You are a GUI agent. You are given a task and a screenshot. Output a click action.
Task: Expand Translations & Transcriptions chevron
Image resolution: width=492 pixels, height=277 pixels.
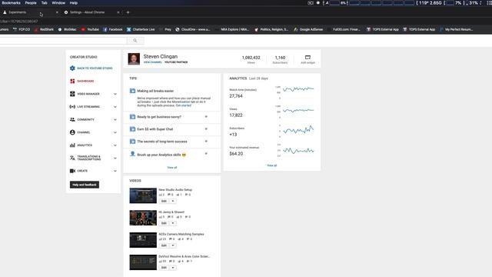pyautogui.click(x=115, y=158)
